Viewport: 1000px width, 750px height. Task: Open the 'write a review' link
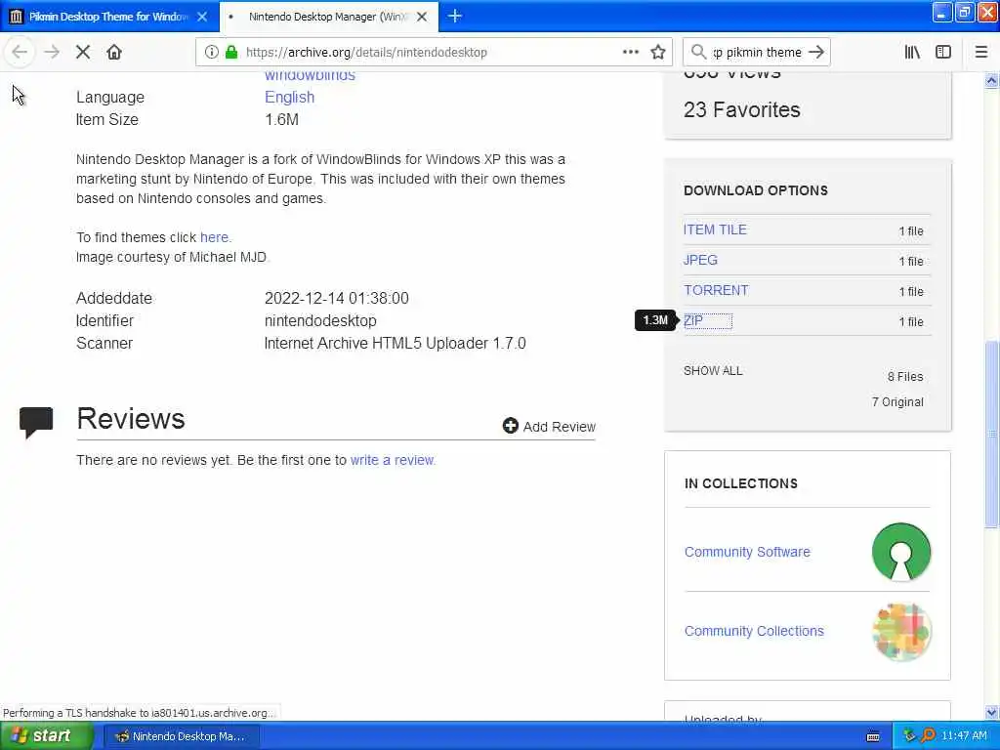(x=393, y=460)
